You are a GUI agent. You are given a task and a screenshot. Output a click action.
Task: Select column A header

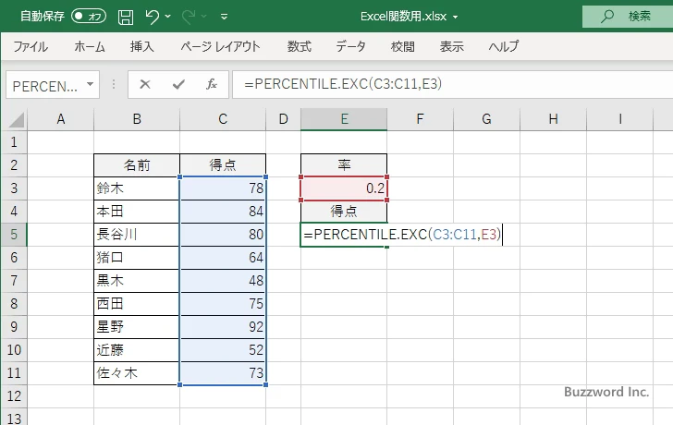click(61, 119)
